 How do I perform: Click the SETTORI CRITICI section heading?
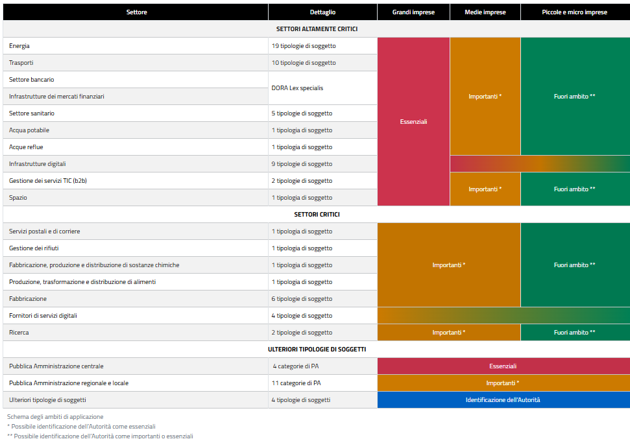[x=317, y=215]
